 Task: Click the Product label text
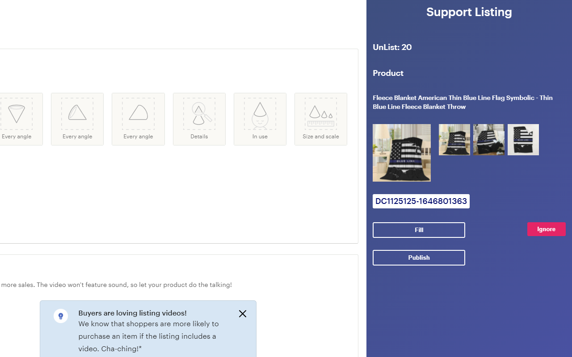(x=388, y=73)
